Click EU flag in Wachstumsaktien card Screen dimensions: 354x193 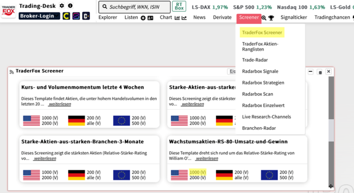pos(269,175)
